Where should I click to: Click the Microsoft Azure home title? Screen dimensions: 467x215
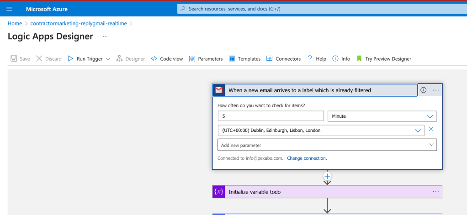pyautogui.click(x=47, y=9)
